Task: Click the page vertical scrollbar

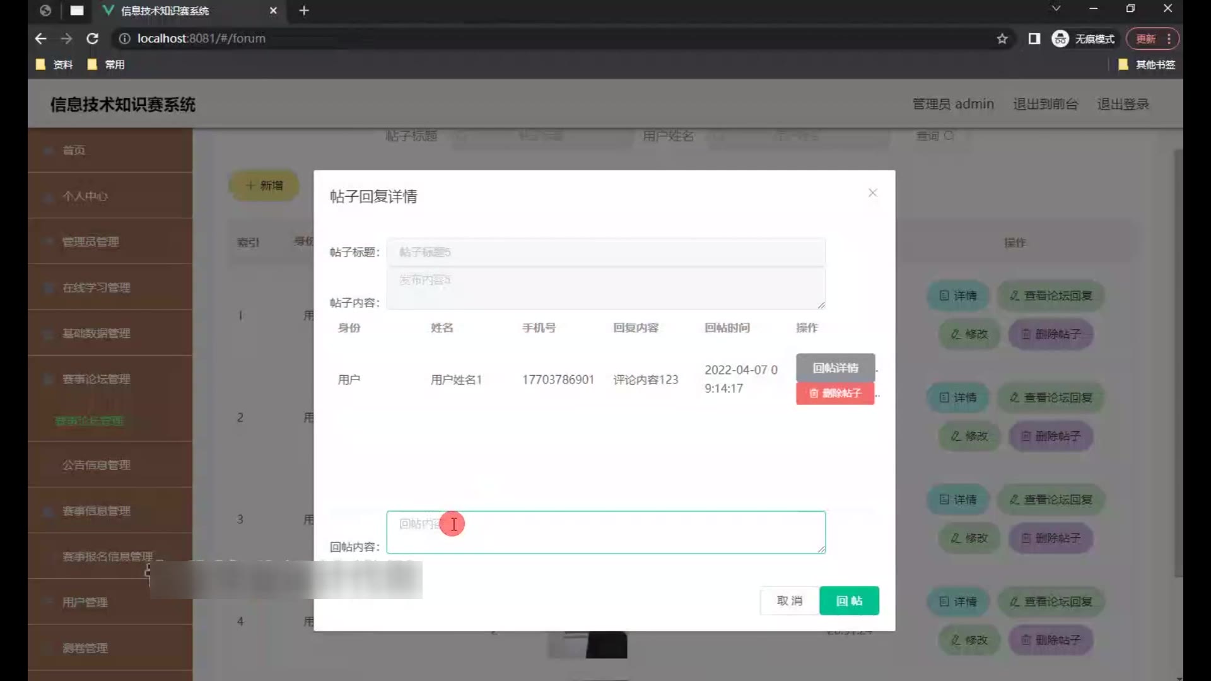Action: (1178, 363)
